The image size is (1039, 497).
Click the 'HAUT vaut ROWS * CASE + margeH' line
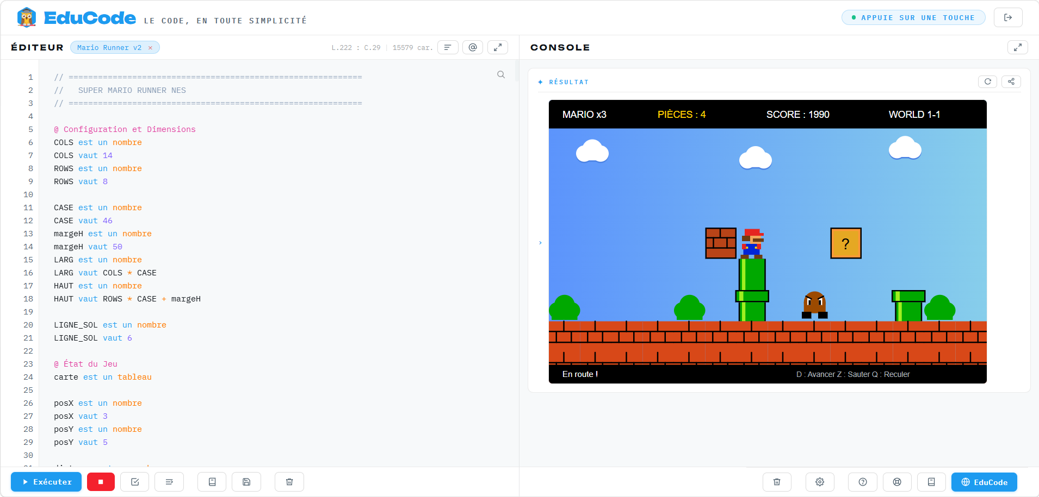(x=127, y=299)
